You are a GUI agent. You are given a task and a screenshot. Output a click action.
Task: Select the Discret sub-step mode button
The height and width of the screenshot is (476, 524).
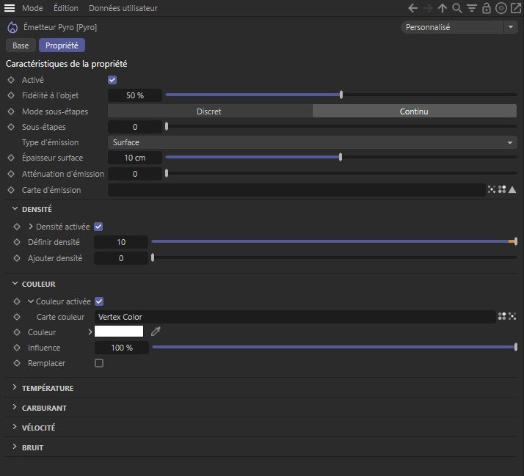[x=209, y=111]
